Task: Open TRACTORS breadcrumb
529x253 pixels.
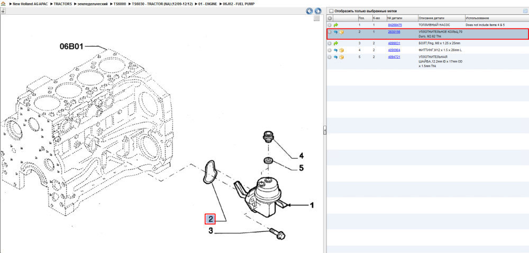Action: (x=63, y=4)
